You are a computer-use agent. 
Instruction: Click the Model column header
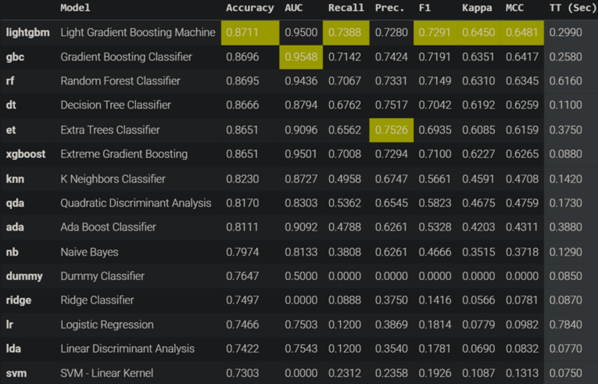[75, 8]
